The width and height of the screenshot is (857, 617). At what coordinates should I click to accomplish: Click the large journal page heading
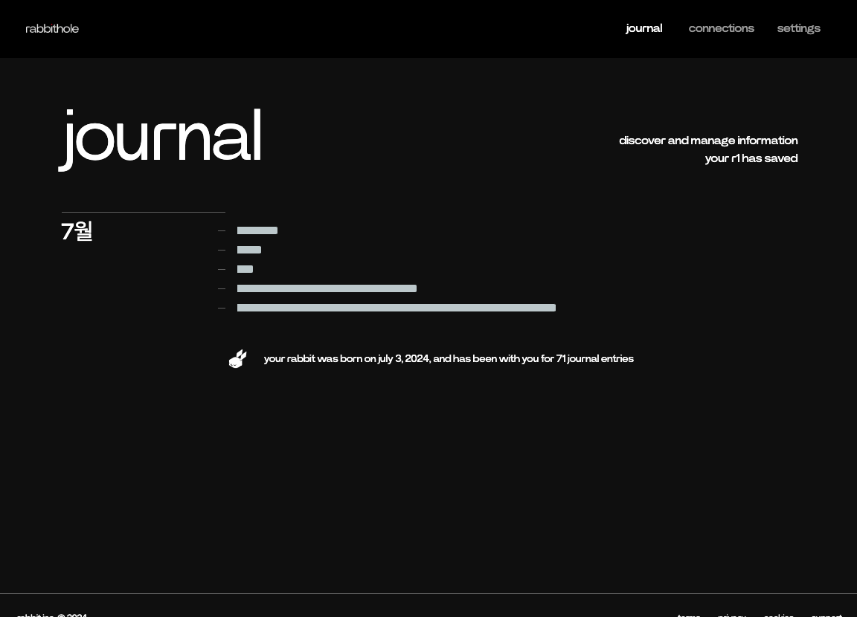(x=160, y=139)
